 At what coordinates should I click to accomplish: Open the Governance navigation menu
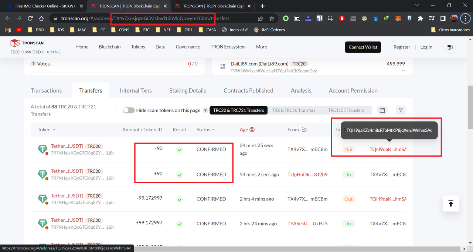pos(188,47)
